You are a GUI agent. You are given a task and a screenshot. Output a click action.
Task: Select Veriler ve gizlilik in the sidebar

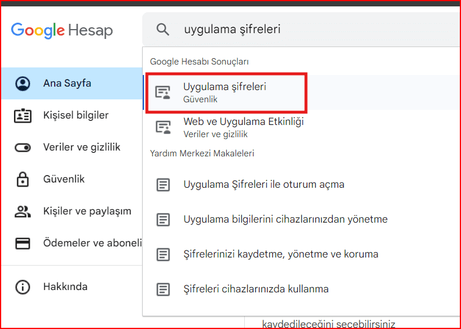[82, 148]
